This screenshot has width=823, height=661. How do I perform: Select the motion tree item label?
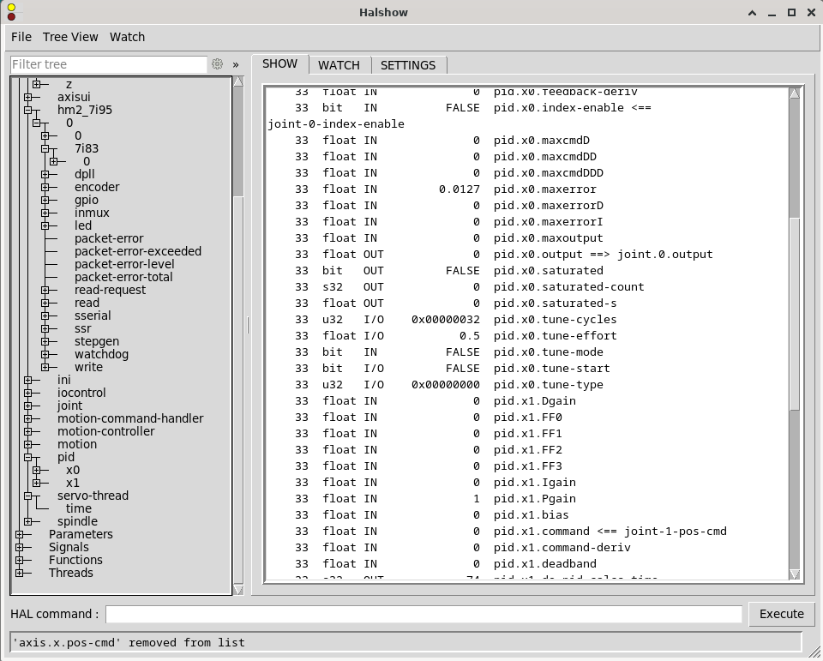(x=77, y=444)
